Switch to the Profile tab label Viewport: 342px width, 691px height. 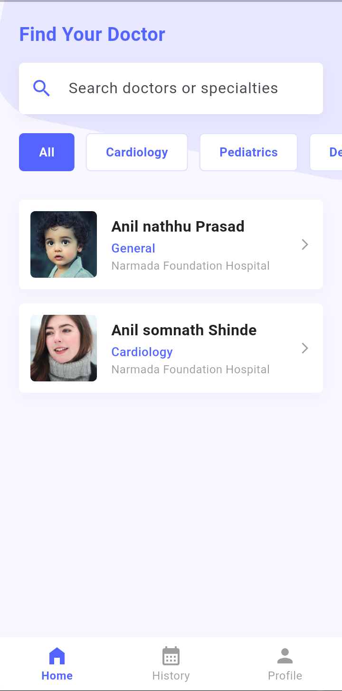pyautogui.click(x=285, y=676)
